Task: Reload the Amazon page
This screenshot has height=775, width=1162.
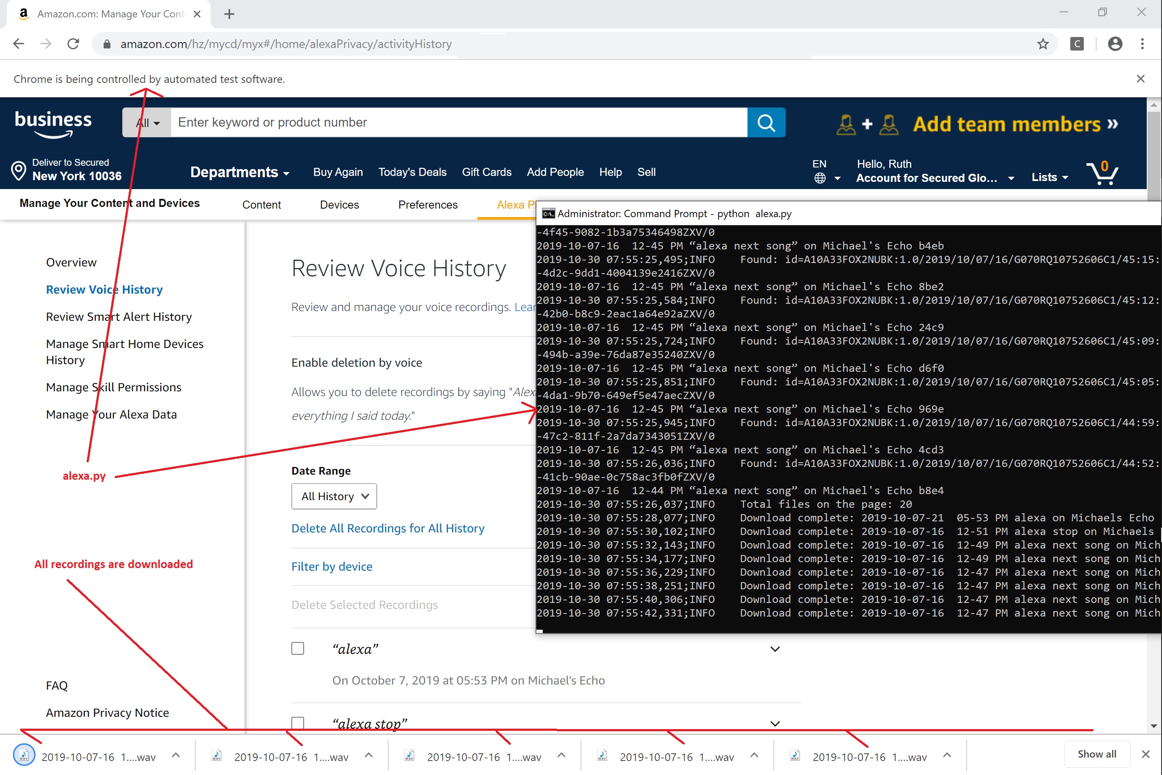Action: pos(73,44)
